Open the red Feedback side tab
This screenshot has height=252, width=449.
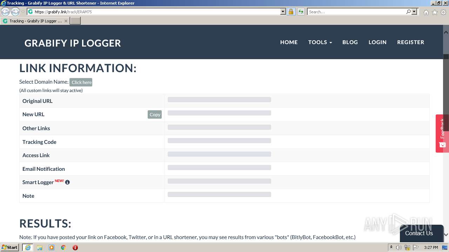point(442,133)
